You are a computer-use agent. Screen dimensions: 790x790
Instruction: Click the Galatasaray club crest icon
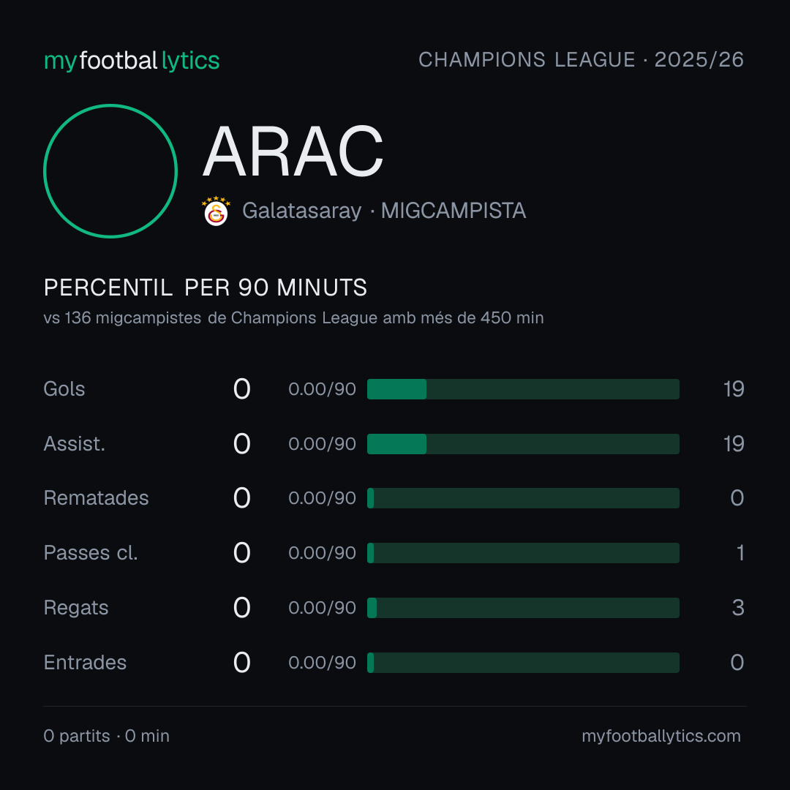(x=216, y=211)
